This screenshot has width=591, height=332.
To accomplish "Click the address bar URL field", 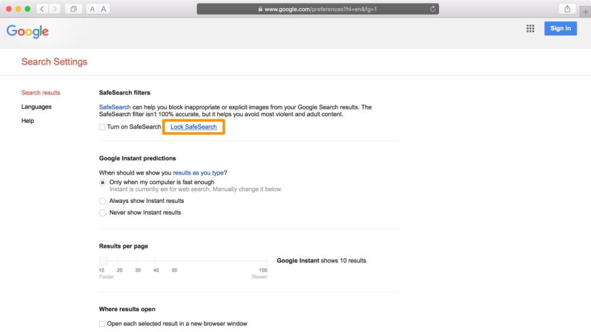I will (x=317, y=9).
